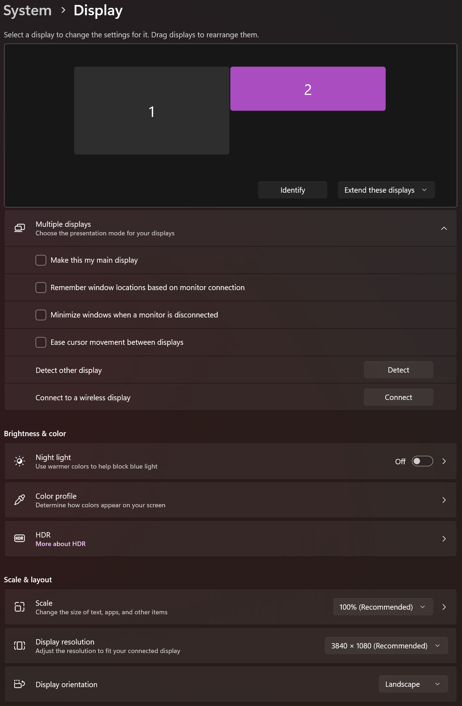Open the More about HDR link
462x706 pixels.
click(x=61, y=544)
